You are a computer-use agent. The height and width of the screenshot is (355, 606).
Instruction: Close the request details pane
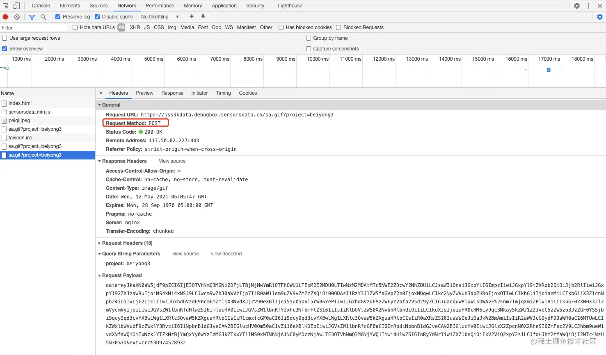point(101,93)
